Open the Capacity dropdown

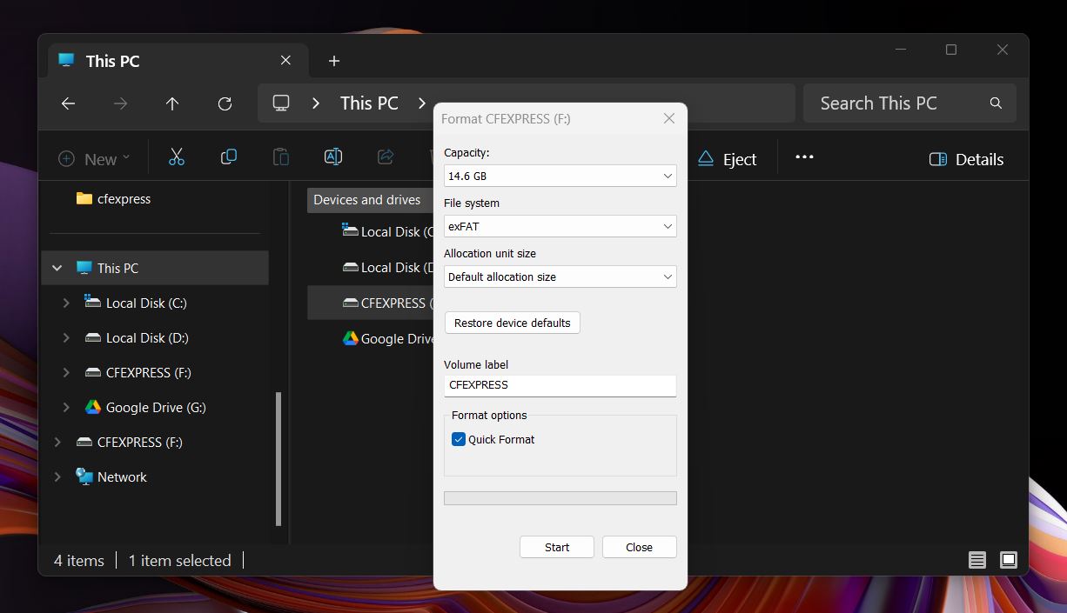[560, 176]
